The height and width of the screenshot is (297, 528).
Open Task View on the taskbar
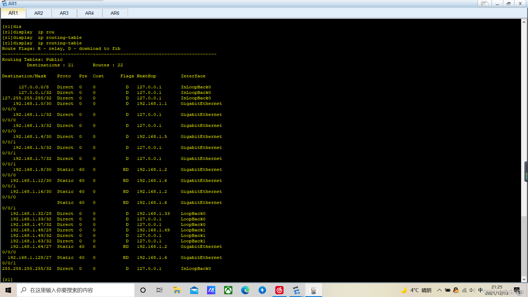[159, 290]
